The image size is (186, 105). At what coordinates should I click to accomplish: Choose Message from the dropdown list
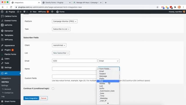click(x=108, y=76)
